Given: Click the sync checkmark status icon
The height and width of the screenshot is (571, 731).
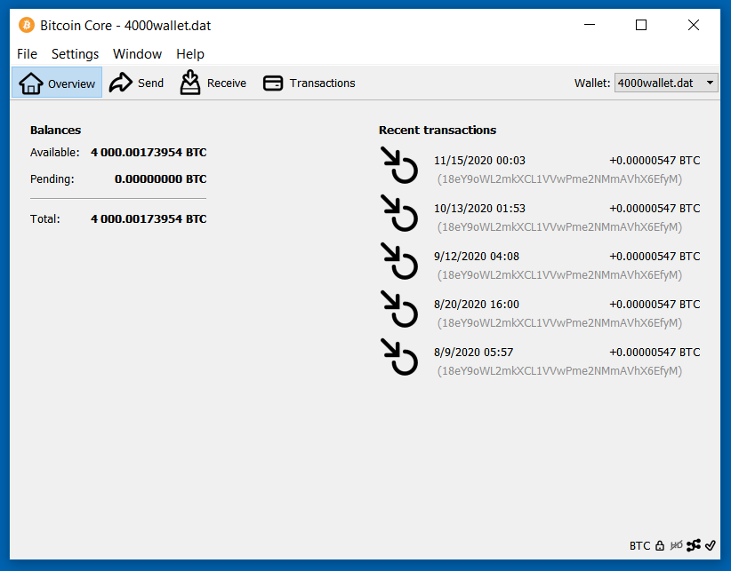Looking at the screenshot, I should tap(711, 545).
